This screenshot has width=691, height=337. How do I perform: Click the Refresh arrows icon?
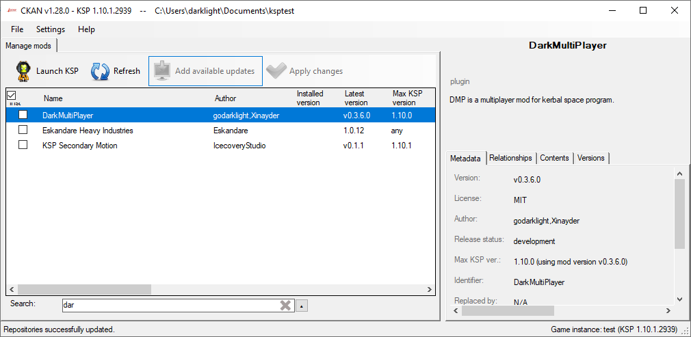click(x=100, y=71)
